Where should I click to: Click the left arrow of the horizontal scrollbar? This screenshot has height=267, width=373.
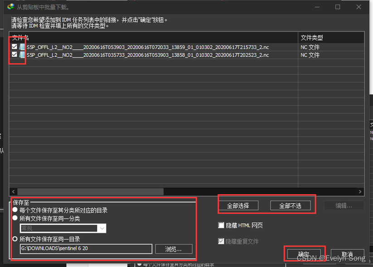click(x=14, y=191)
